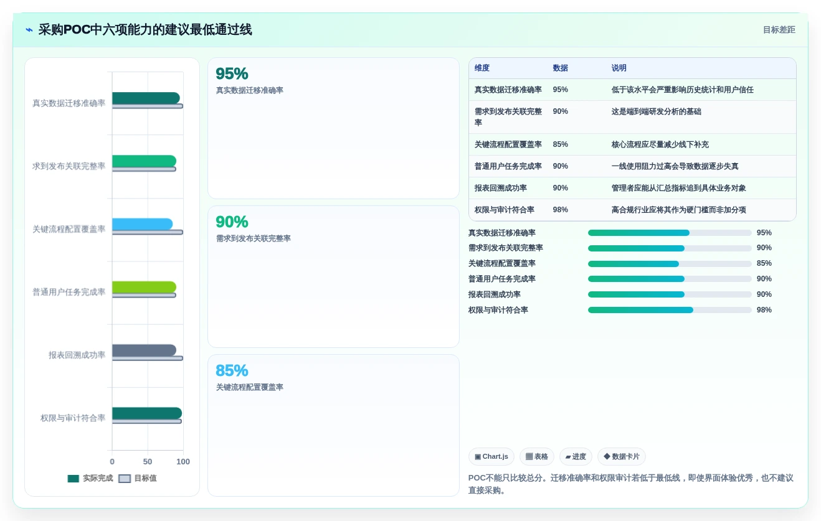This screenshot has height=521, width=821.
Task: Click the 目标差距 label in the header
Action: 779,30
